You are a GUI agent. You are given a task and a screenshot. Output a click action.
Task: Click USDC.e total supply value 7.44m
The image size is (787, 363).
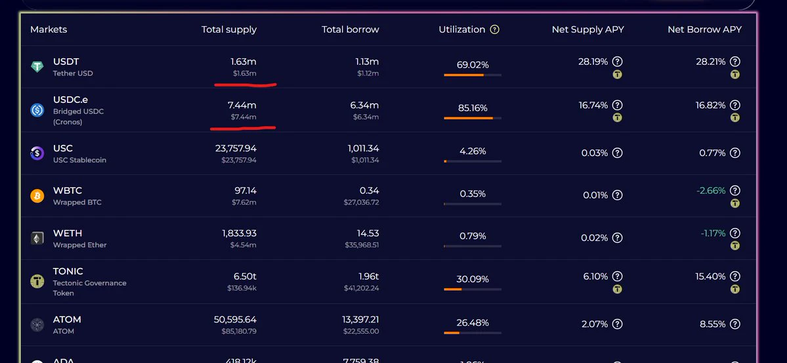click(242, 105)
